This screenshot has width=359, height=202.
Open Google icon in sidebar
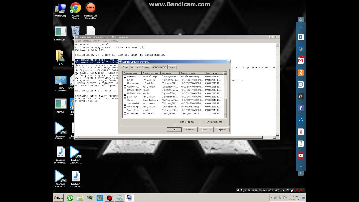301,144
